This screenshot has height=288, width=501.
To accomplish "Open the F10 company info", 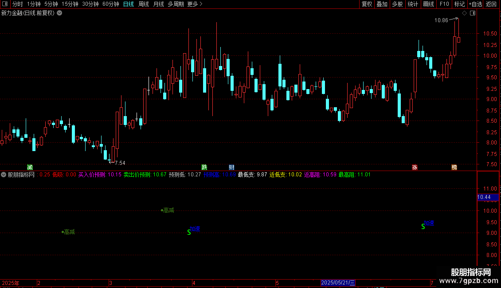I will click(x=444, y=4).
